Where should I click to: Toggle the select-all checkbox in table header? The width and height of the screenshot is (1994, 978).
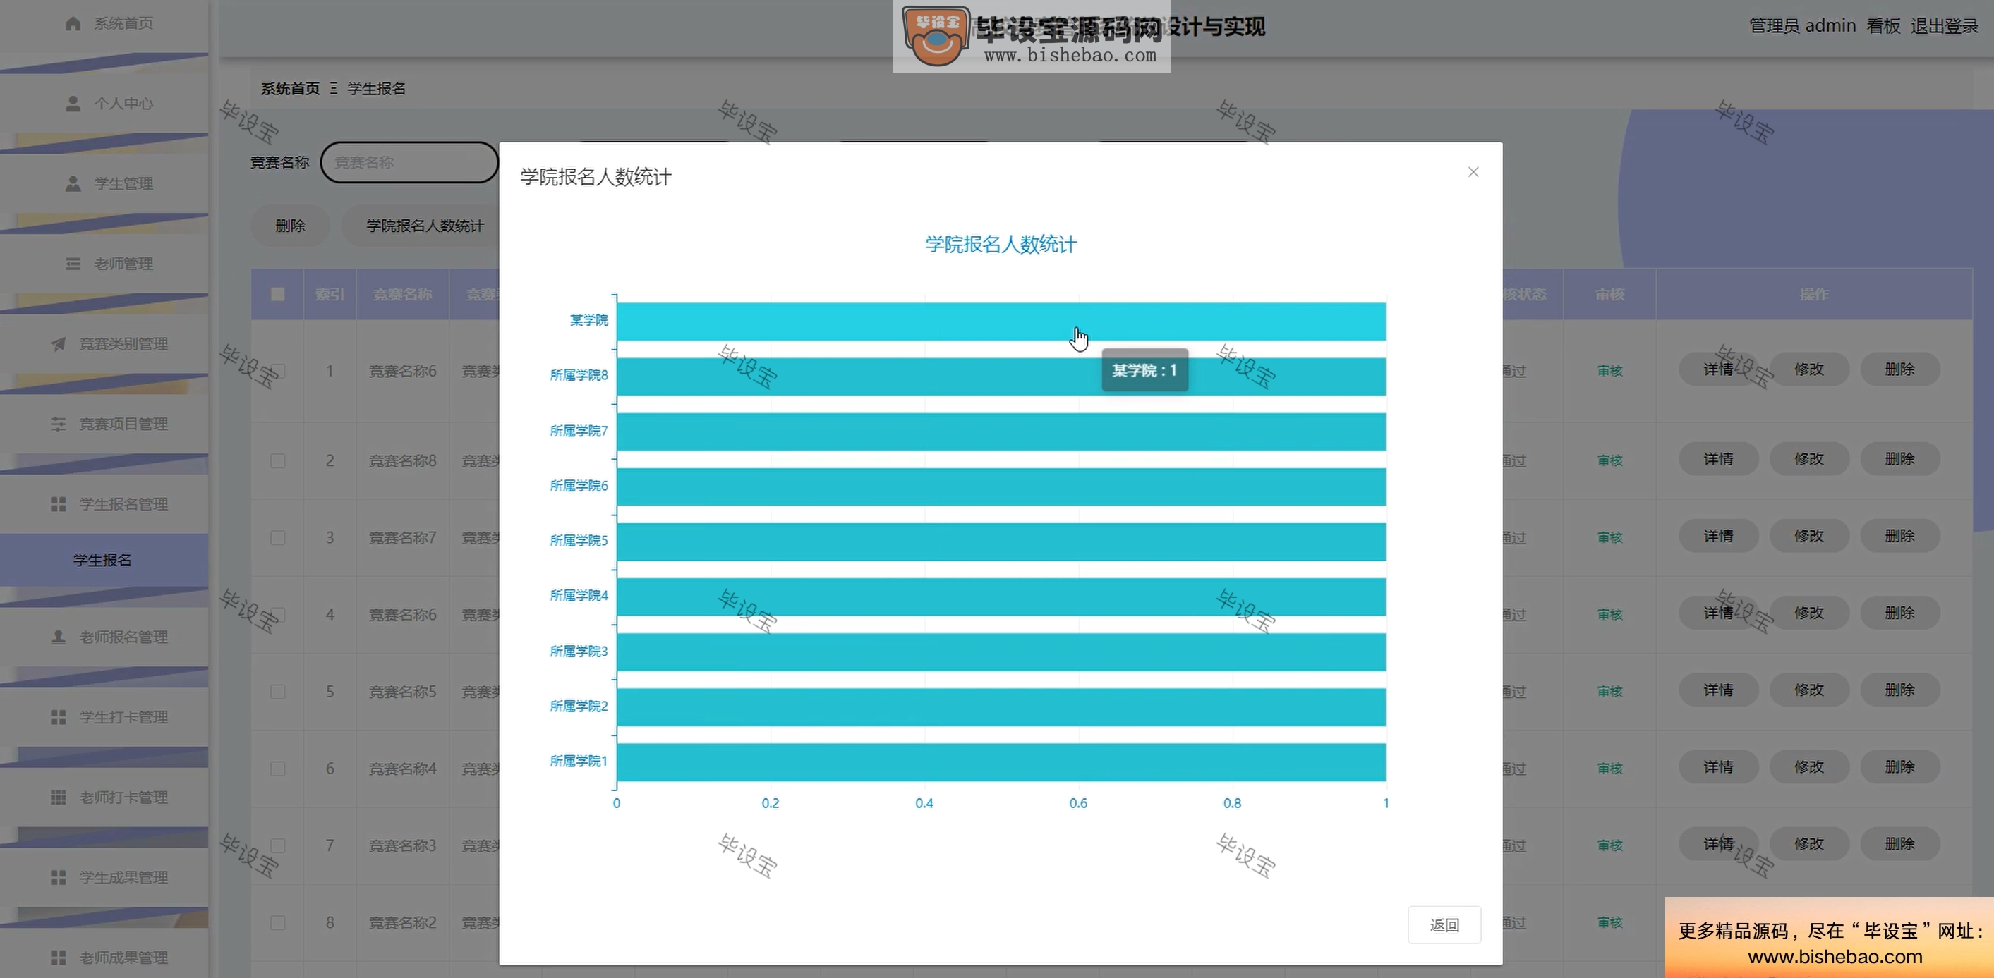pos(278,294)
